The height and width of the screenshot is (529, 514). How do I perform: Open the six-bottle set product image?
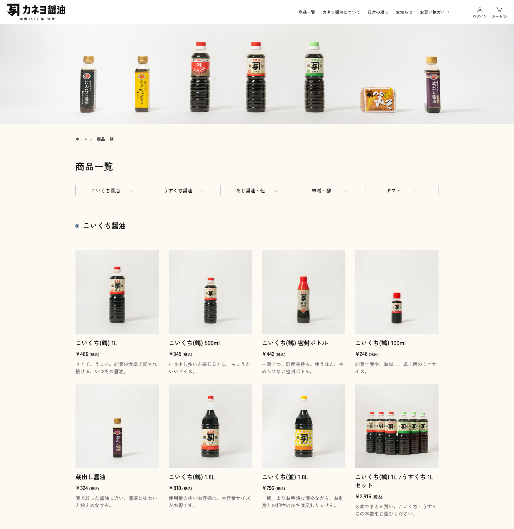[x=397, y=426]
